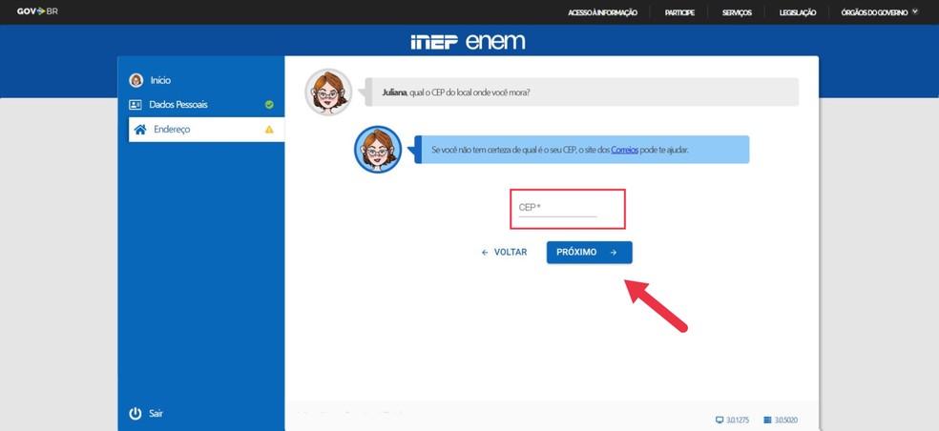Open Dados Pessoais section

178,105
